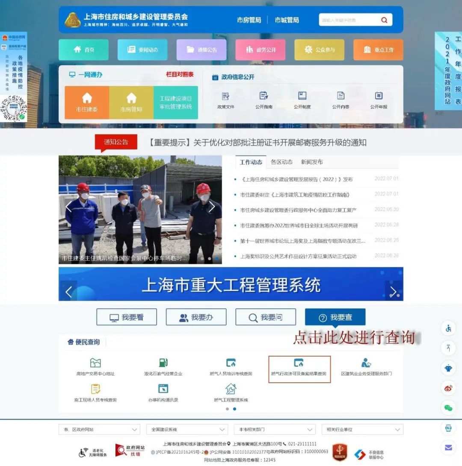Select second pagination dot under 便民查询

pyautogui.click(x=234, y=409)
